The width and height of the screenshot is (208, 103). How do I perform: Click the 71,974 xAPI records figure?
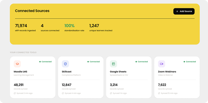tap(21, 26)
